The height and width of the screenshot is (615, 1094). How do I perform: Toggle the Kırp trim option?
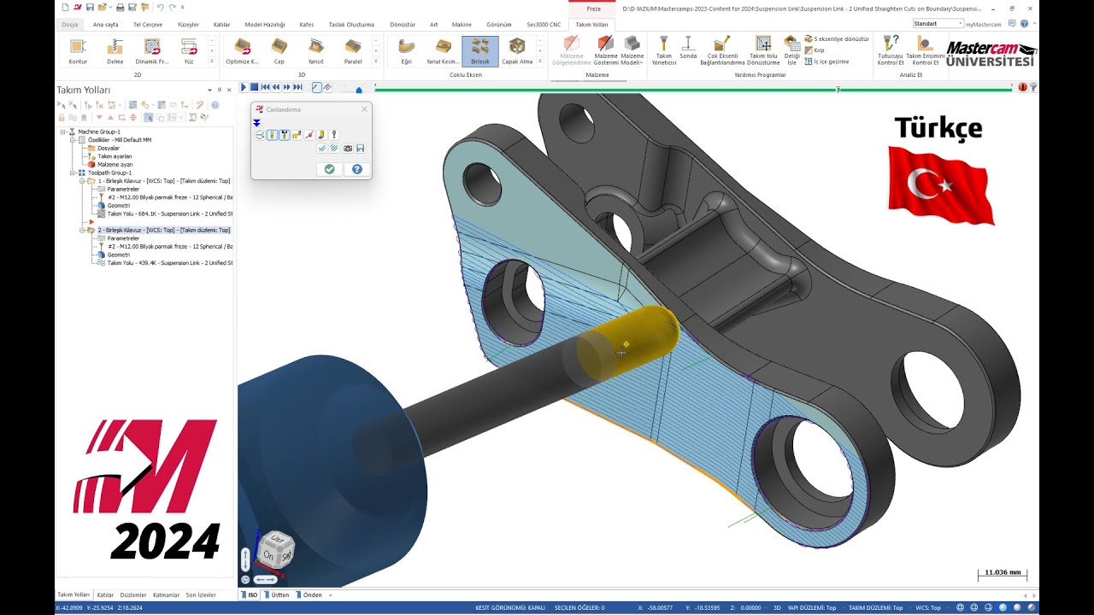pyautogui.click(x=815, y=50)
